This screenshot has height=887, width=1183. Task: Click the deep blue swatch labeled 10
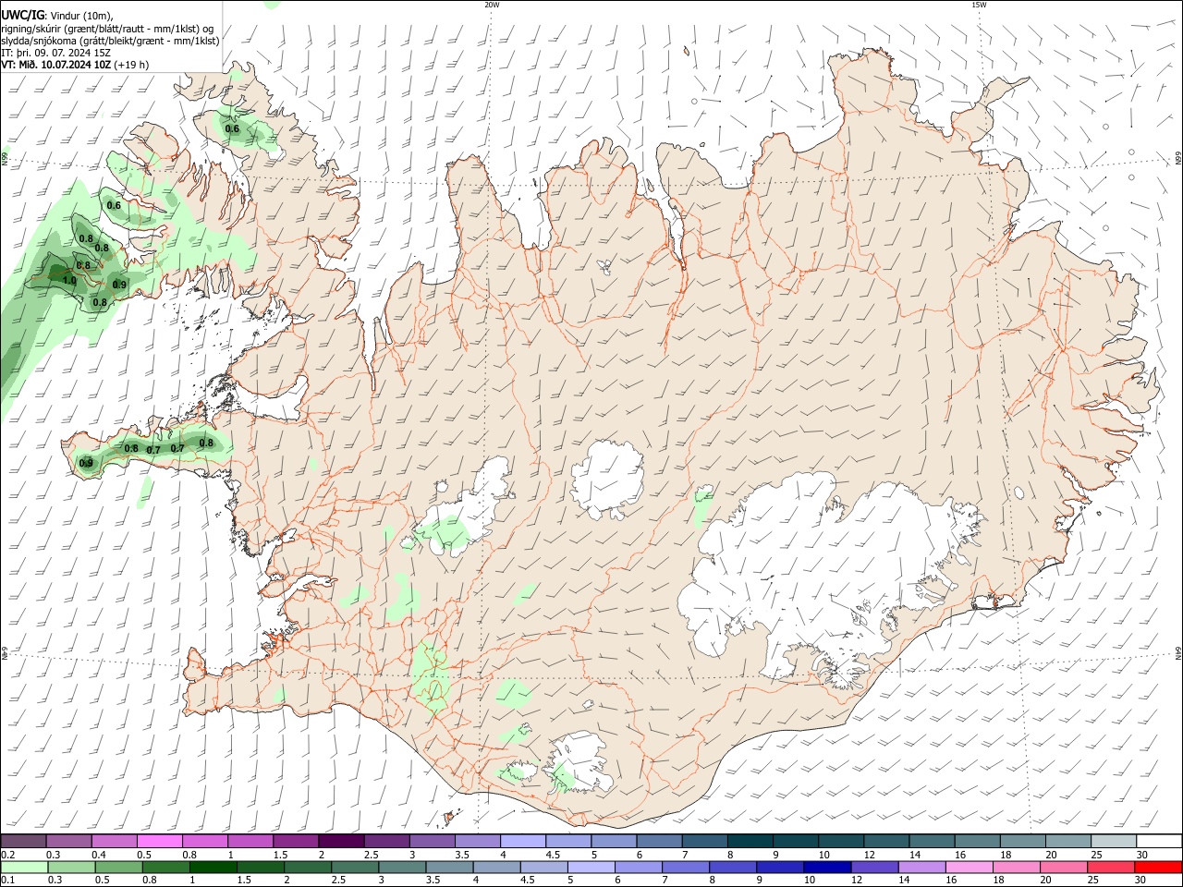(x=827, y=867)
